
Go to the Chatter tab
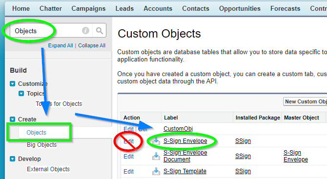[x=51, y=9]
